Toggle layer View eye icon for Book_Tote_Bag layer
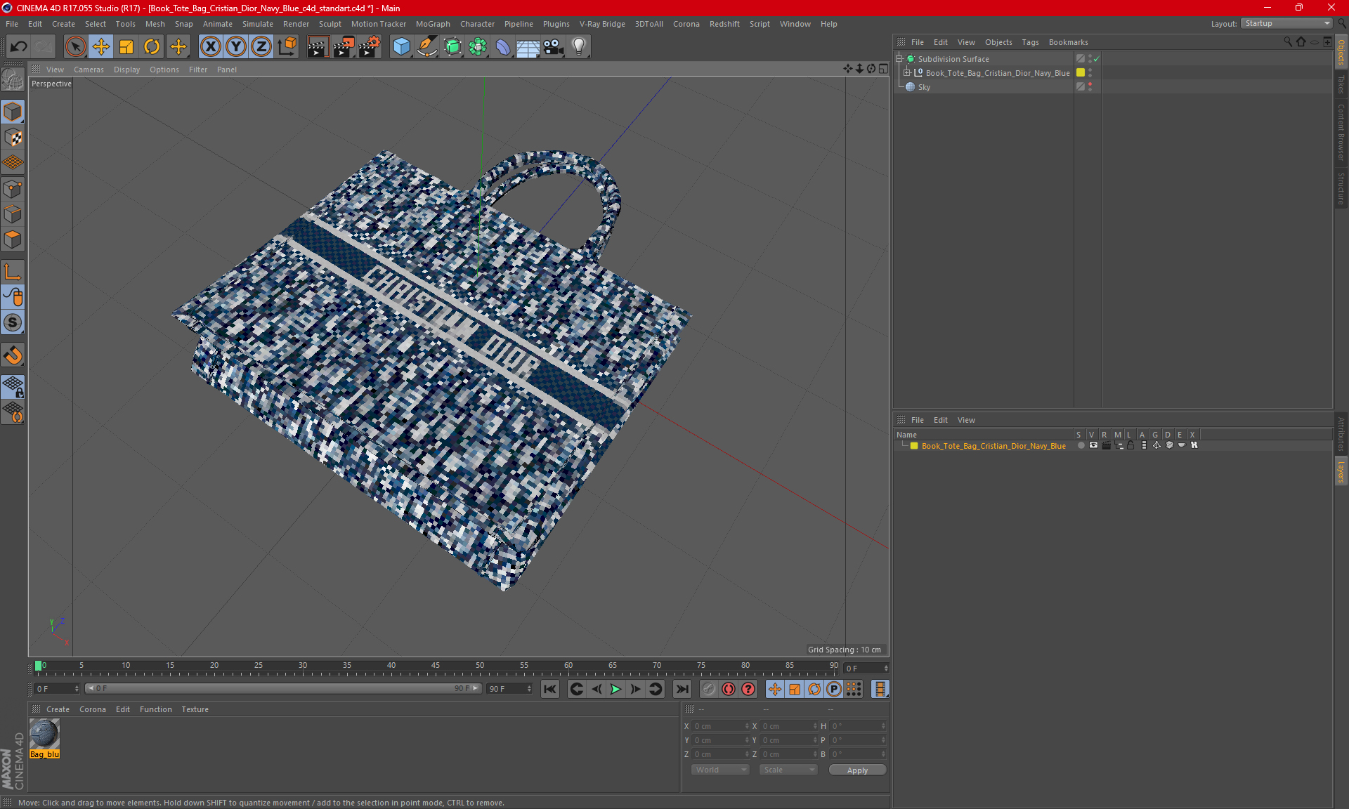Viewport: 1349px width, 809px height. click(x=1093, y=446)
